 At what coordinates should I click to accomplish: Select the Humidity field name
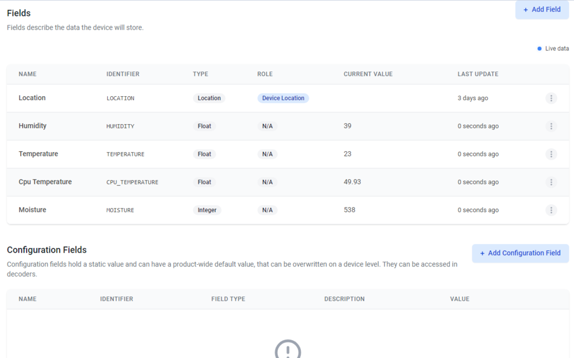[33, 126]
